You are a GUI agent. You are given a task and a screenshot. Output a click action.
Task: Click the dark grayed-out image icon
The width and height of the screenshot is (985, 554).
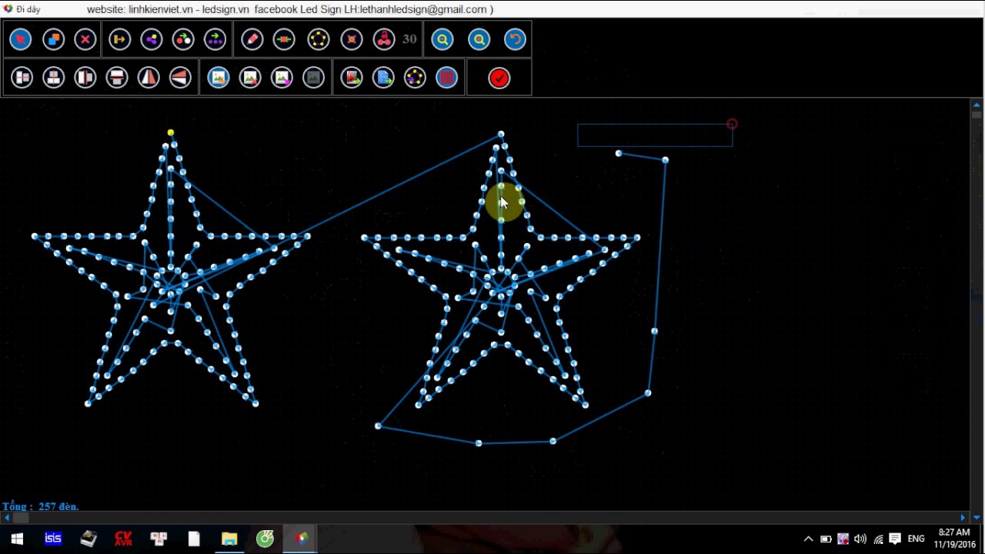[314, 78]
